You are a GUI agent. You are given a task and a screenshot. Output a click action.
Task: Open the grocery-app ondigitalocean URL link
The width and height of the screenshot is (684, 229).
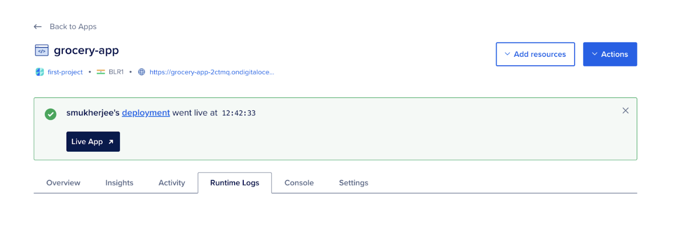pos(212,72)
